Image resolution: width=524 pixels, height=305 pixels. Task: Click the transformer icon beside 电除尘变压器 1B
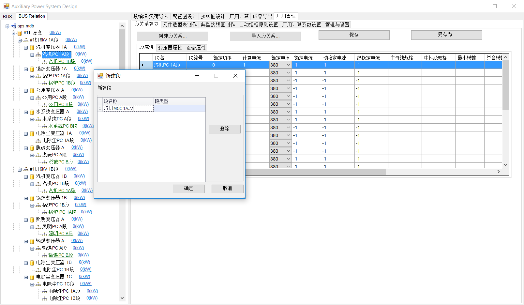(x=32, y=263)
